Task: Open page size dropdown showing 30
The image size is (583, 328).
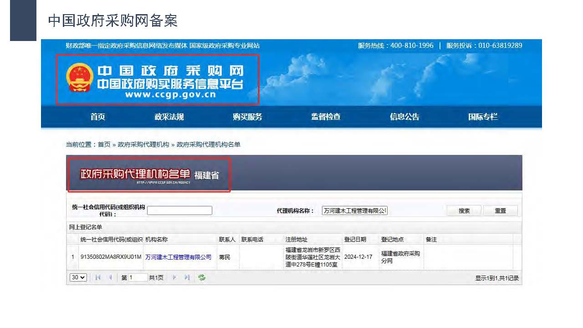Action: coord(78,277)
